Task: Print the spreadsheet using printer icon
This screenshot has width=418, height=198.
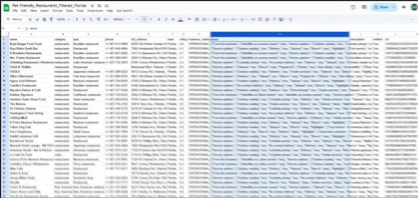Action: coord(44,20)
